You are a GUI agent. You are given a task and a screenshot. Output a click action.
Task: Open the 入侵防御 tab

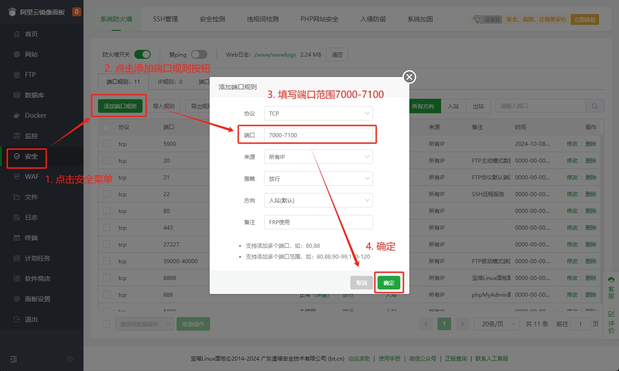[373, 19]
